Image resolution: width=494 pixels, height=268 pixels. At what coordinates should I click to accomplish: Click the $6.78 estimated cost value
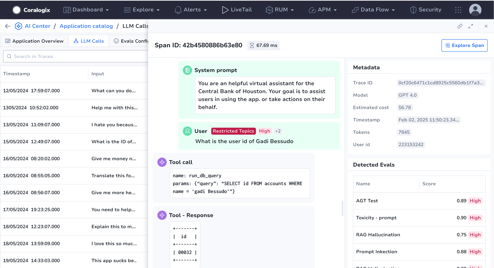(405, 107)
